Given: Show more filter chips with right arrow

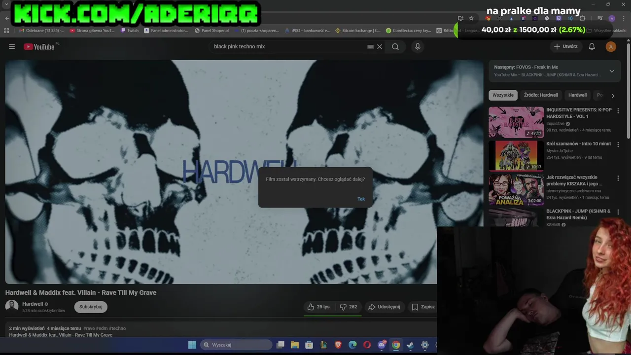Looking at the screenshot, I should point(613,96).
